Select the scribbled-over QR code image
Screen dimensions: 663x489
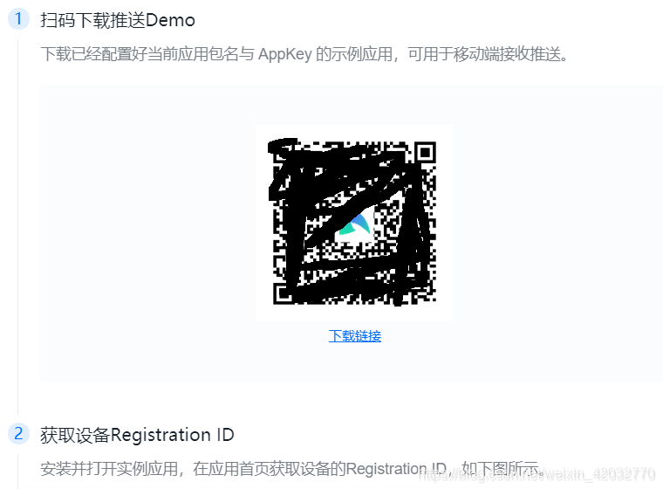353,222
